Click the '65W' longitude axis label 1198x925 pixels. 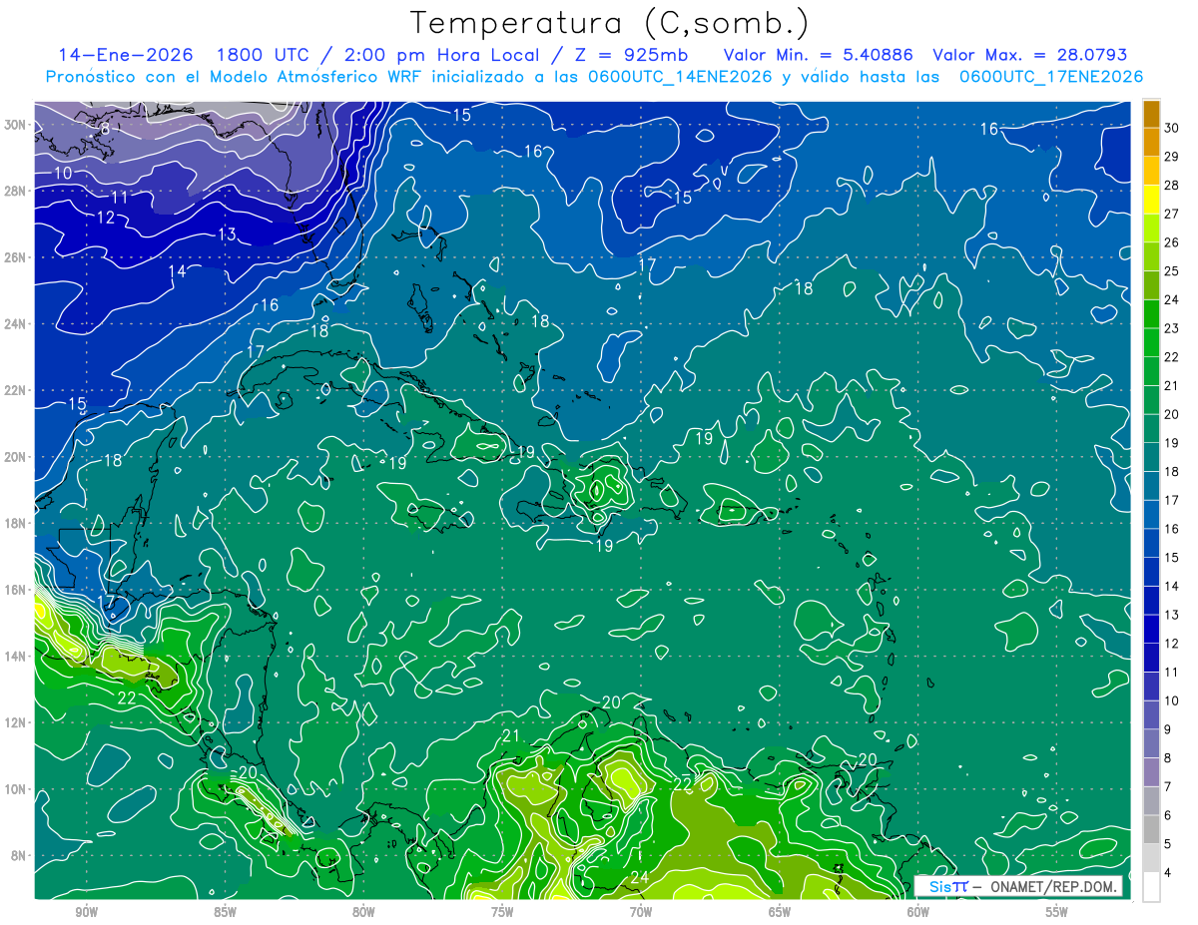(x=780, y=912)
